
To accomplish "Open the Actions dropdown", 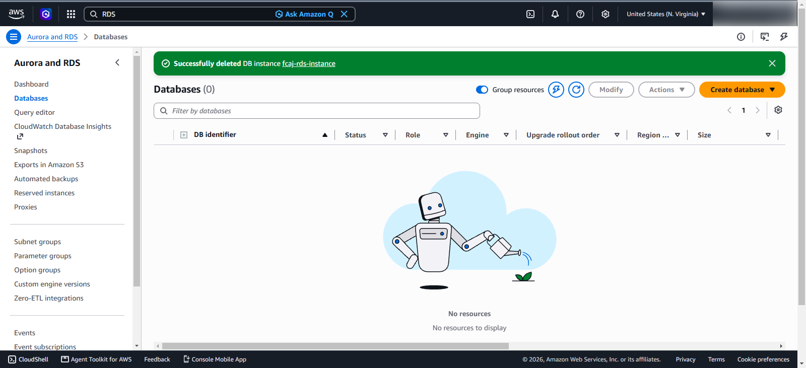I will (666, 90).
